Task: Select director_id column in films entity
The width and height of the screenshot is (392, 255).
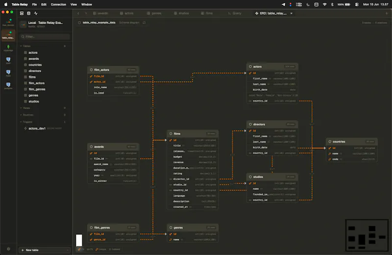Action: (193, 179)
